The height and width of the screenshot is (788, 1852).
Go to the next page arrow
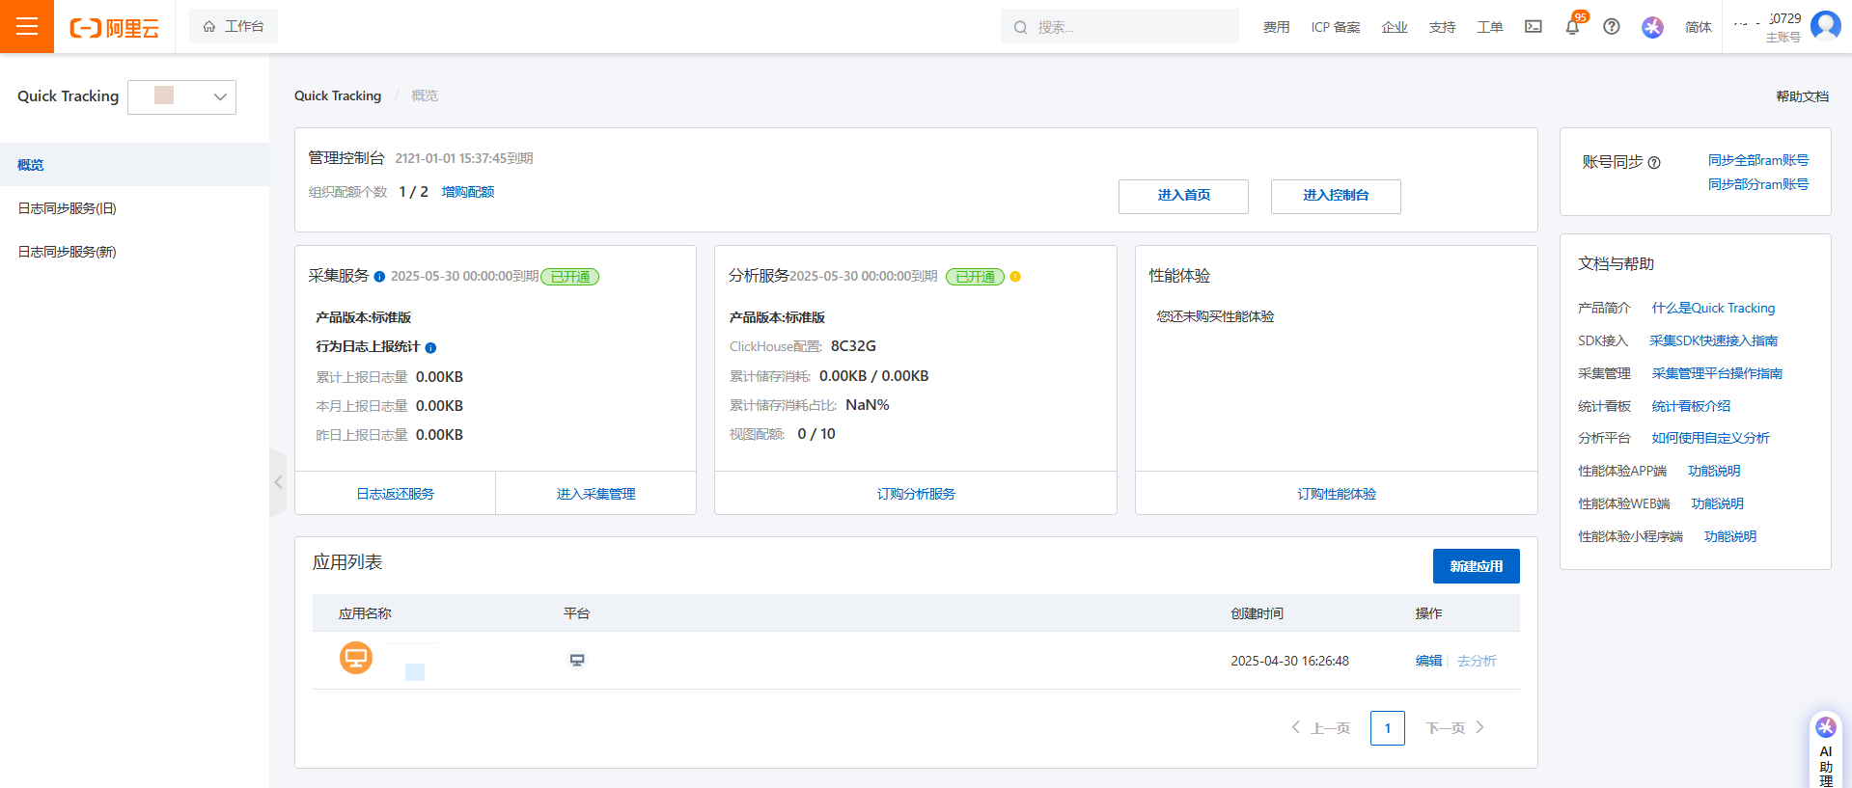tap(1480, 727)
